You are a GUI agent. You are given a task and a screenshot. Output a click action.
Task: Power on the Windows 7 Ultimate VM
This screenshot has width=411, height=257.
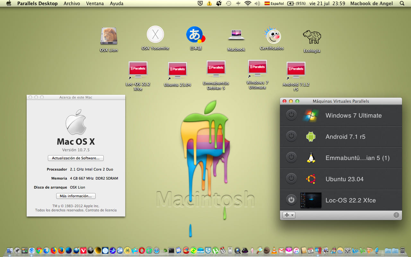(x=291, y=115)
